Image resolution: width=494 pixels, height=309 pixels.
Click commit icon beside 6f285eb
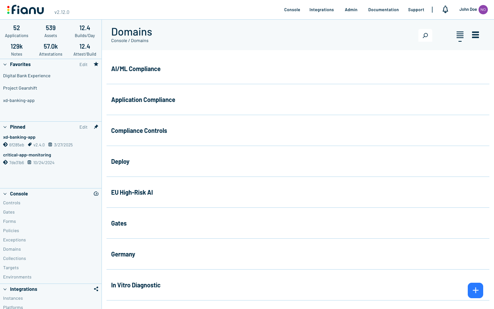(5, 144)
